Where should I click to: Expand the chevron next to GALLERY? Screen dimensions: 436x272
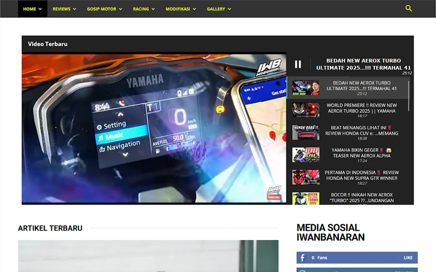click(x=229, y=9)
